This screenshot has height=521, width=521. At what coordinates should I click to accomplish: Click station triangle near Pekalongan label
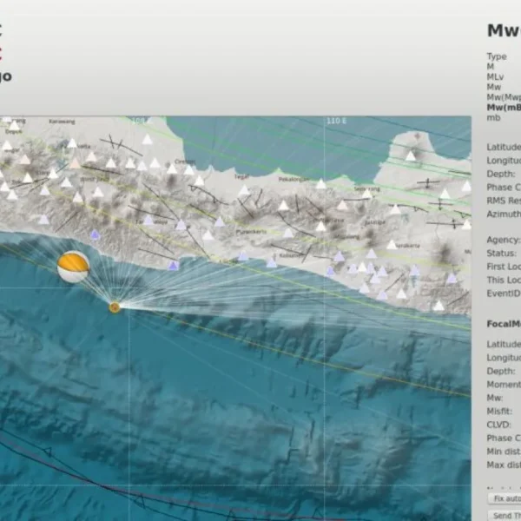320,184
